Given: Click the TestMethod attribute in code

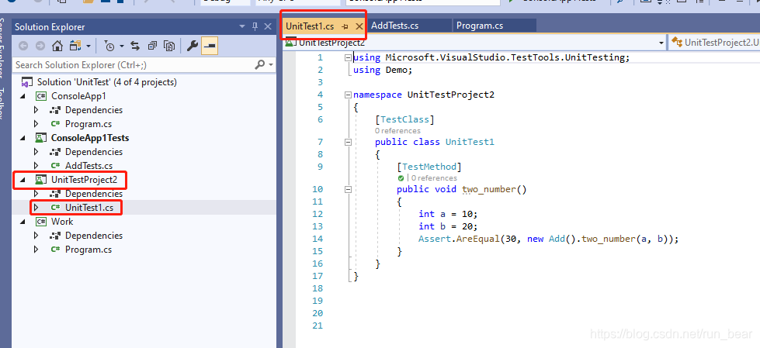Looking at the screenshot, I should point(429,167).
